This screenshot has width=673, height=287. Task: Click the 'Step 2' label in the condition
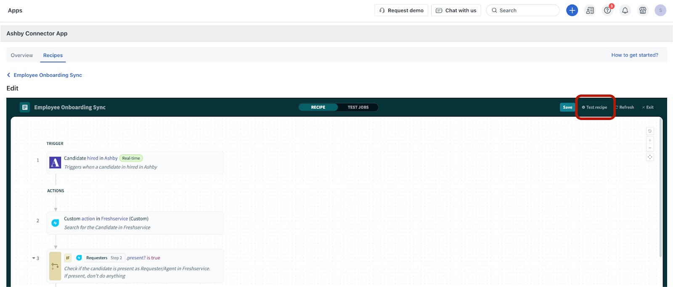tap(117, 258)
